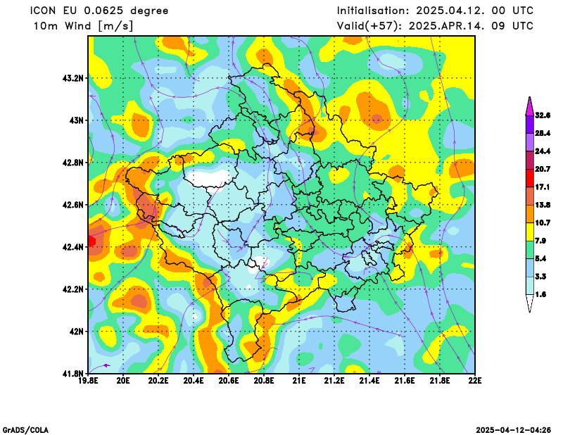Click the 19.8E longitude label

[x=88, y=380]
